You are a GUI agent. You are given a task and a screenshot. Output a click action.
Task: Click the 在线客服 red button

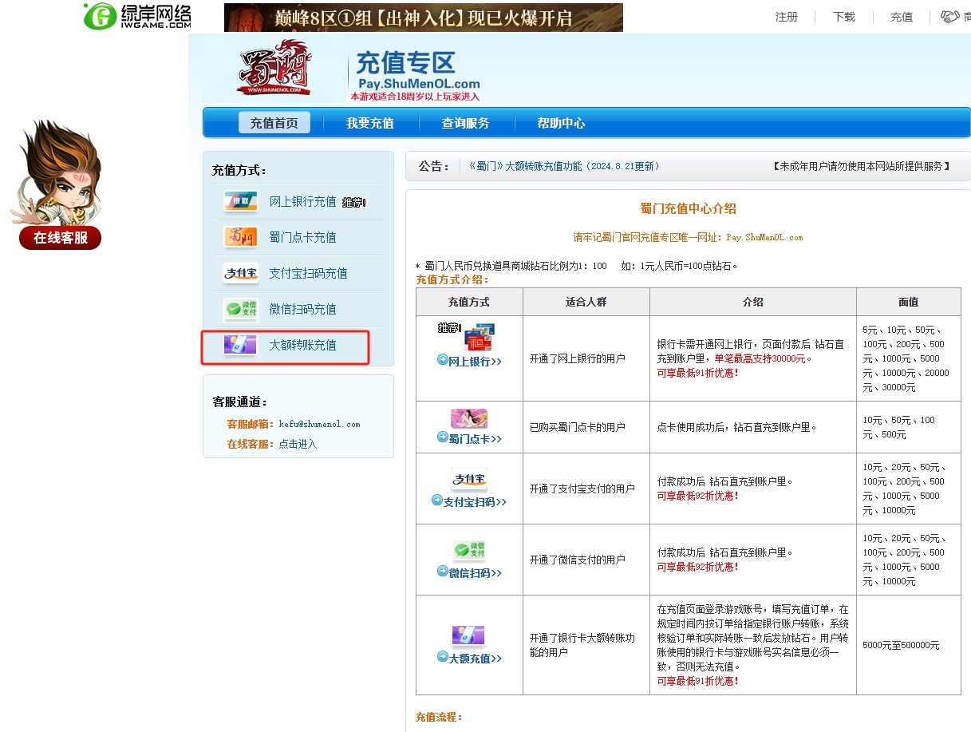[x=61, y=237]
